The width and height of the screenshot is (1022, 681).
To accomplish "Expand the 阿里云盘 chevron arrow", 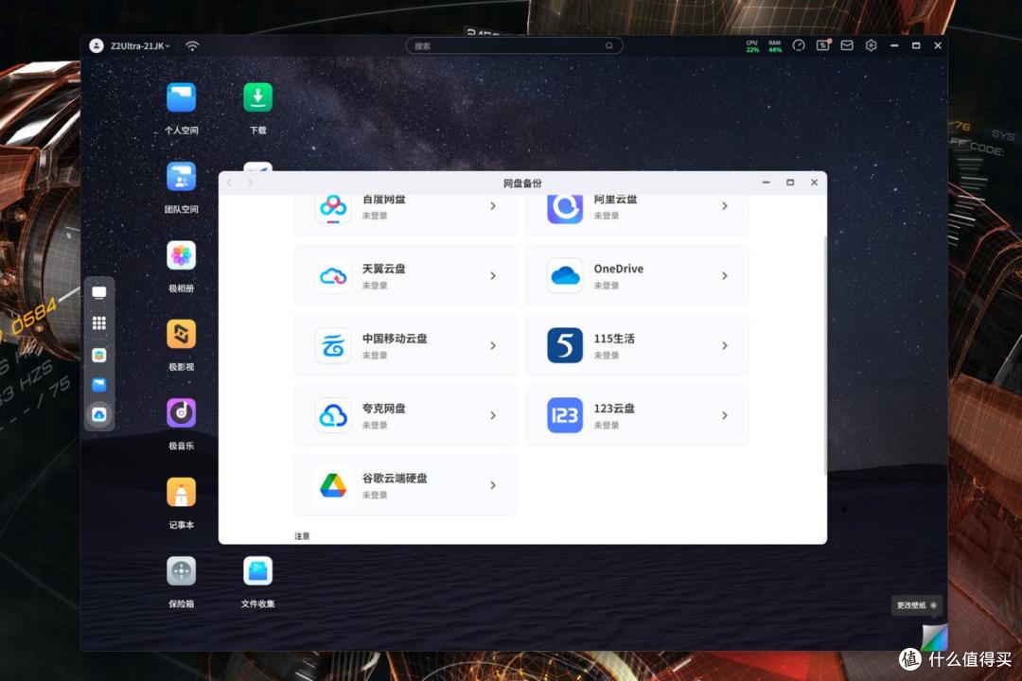I will [724, 206].
